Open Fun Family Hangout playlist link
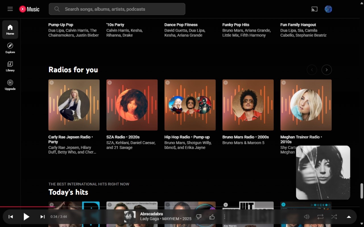The height and width of the screenshot is (227, 364). tap(298, 25)
